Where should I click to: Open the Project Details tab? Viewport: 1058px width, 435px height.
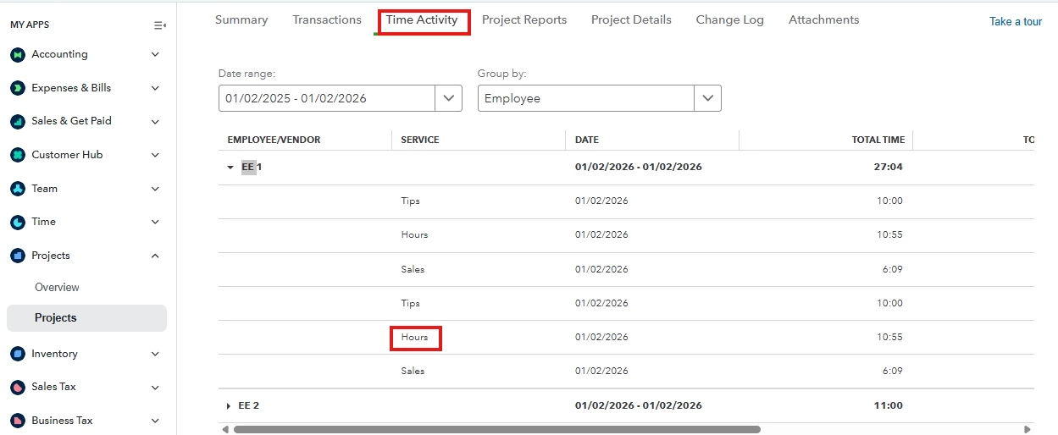tap(631, 19)
